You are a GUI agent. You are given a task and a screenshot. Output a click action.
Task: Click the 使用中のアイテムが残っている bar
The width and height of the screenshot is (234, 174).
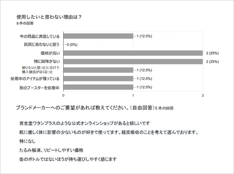point(98,79)
